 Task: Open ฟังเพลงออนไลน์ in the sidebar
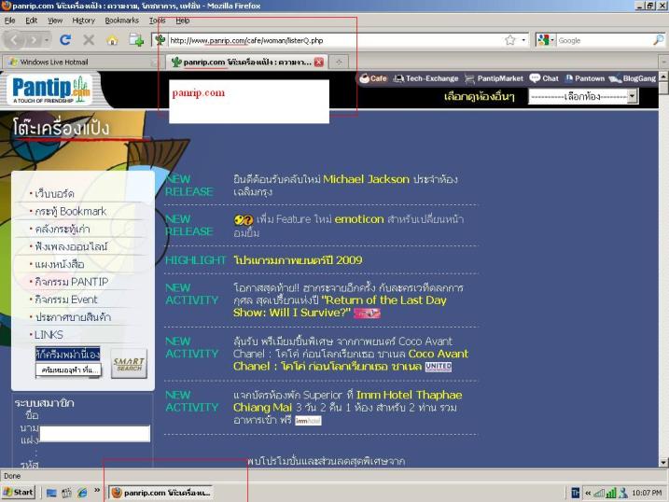click(71, 246)
